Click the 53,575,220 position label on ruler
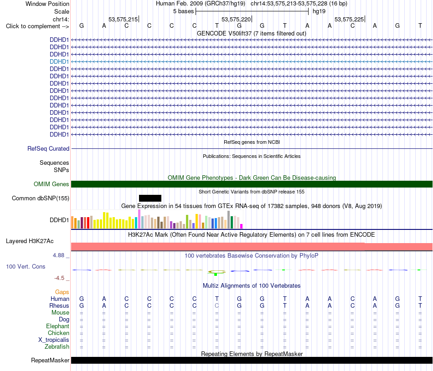The image size is (433, 371). pyautogui.click(x=236, y=19)
